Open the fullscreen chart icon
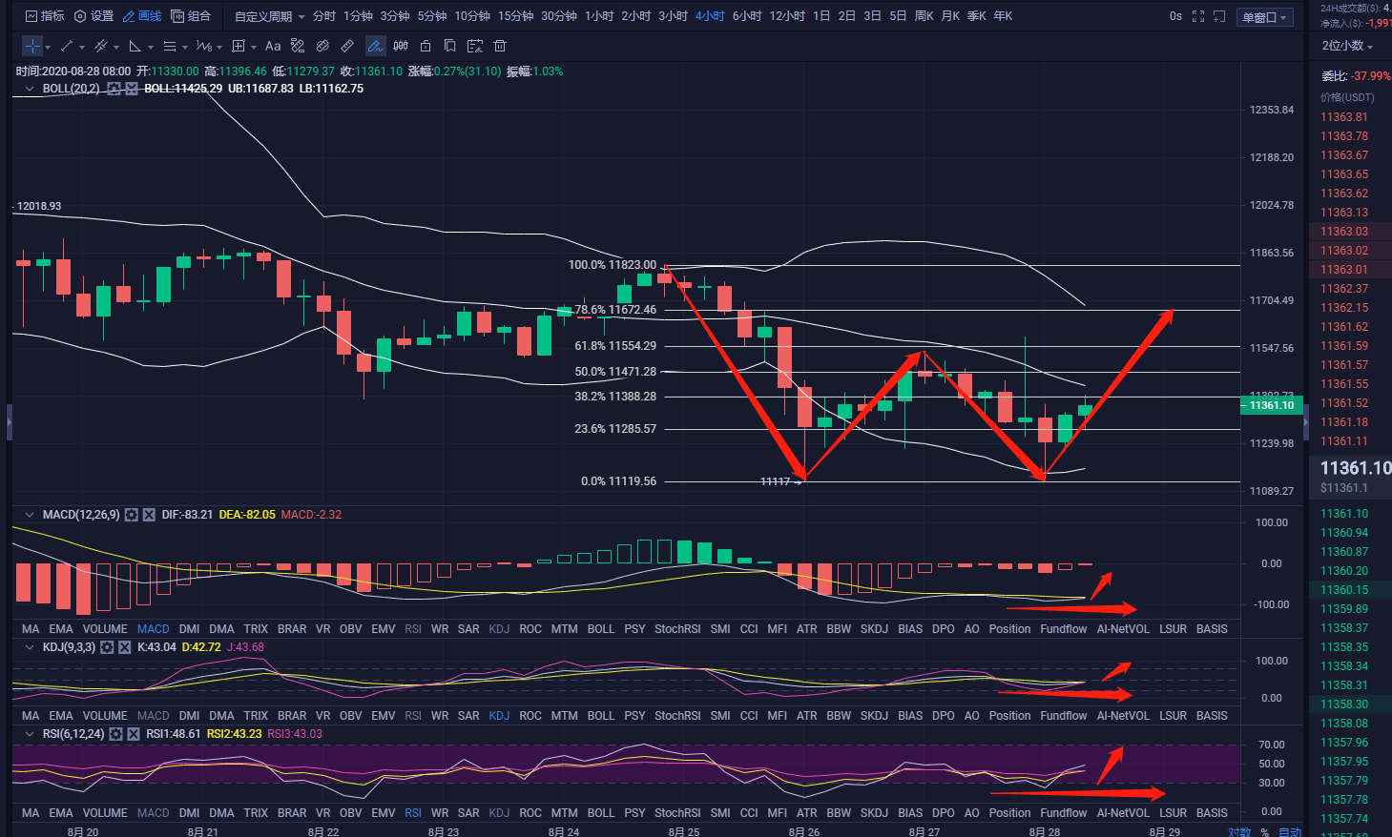Screen dimensions: 1392x837 [x=1198, y=16]
